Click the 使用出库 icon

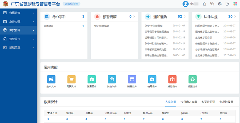[152, 79]
